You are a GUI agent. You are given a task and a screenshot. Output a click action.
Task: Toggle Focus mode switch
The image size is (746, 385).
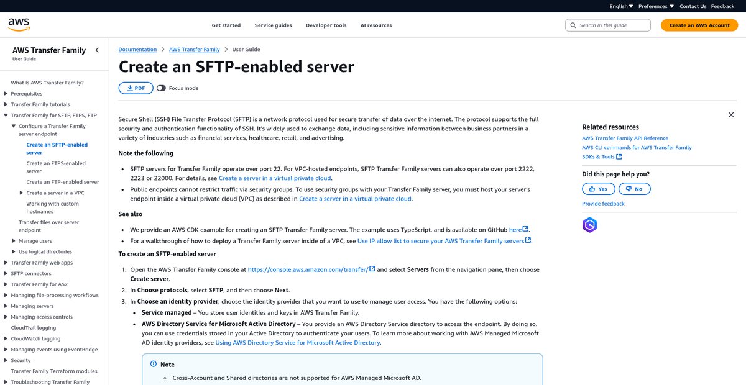coord(161,88)
